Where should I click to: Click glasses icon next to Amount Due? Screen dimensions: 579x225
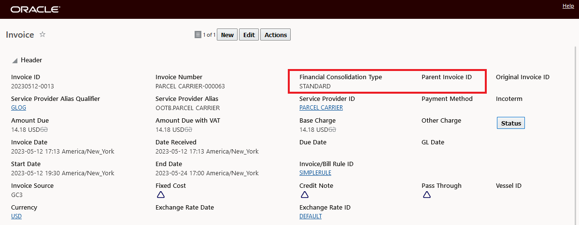43,129
